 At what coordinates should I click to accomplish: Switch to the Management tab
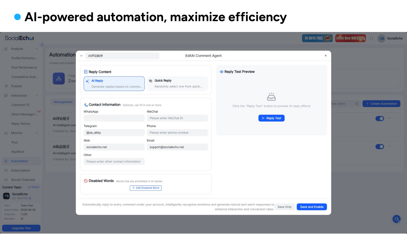(x=63, y=102)
